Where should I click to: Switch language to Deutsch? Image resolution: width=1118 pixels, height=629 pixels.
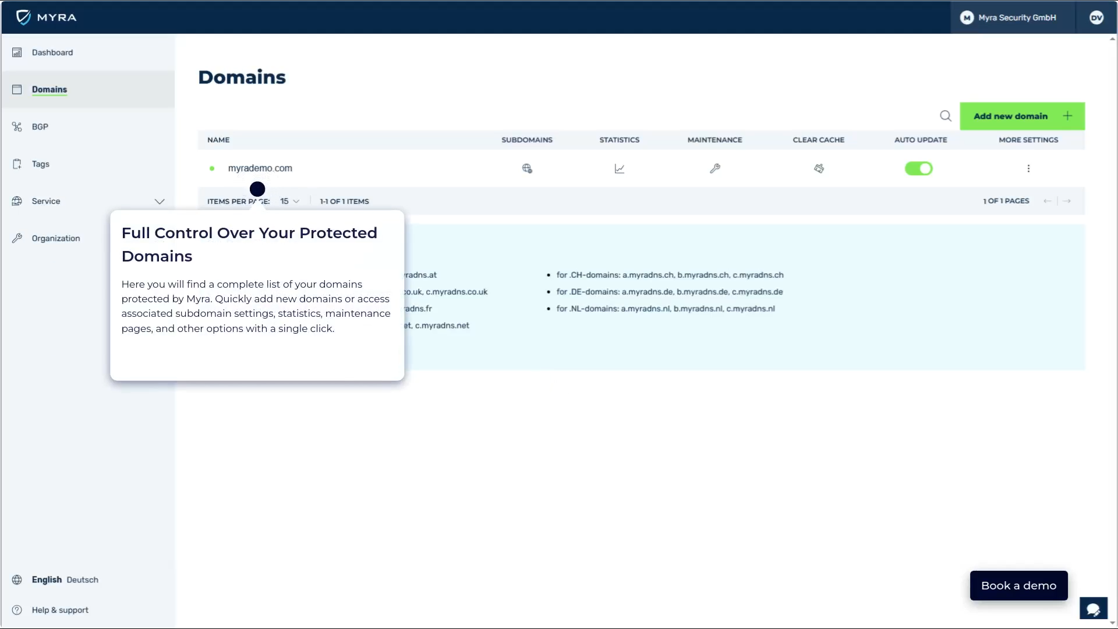82,579
